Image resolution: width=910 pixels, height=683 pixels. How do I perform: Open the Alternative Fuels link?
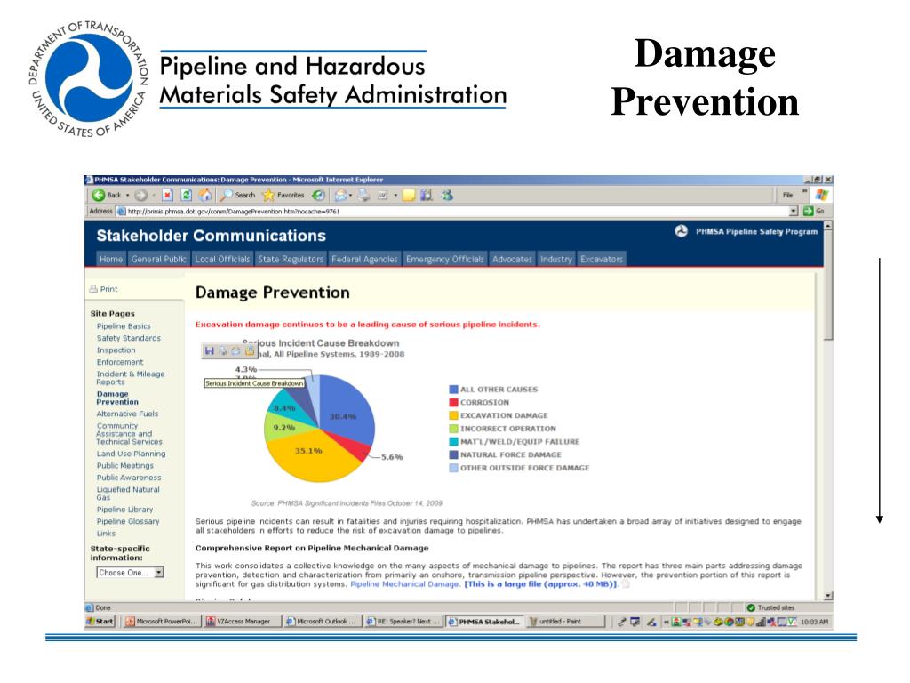click(x=128, y=414)
